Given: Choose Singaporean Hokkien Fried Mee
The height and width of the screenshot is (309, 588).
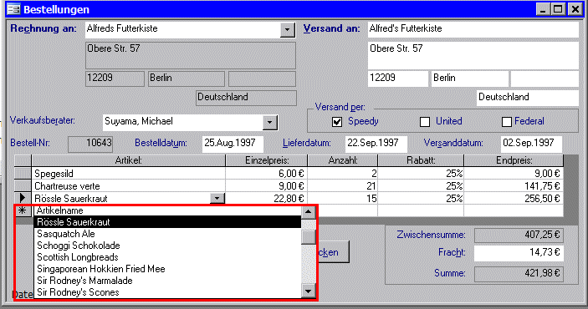Looking at the screenshot, I should pyautogui.click(x=167, y=269).
